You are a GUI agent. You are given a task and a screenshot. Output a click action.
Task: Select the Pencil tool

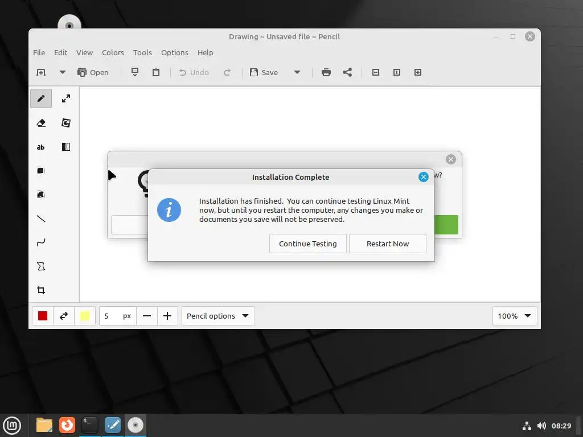[x=41, y=98]
